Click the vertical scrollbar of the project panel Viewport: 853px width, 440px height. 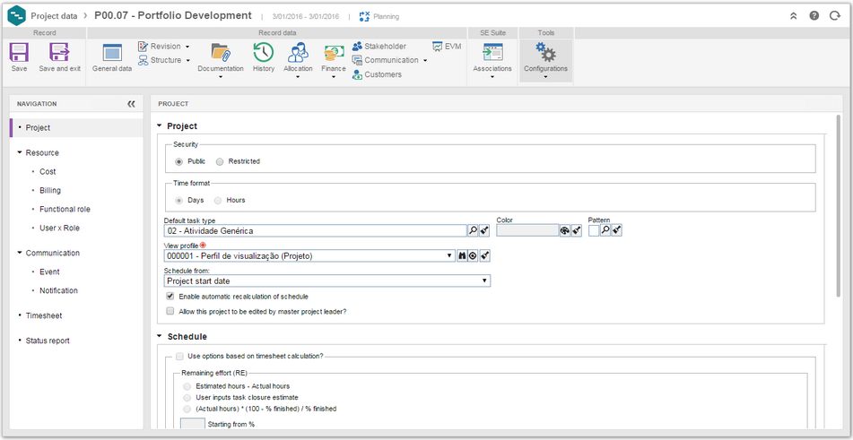click(839, 205)
